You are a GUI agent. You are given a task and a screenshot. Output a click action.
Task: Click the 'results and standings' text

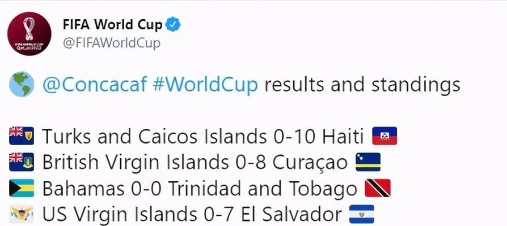[362, 85]
